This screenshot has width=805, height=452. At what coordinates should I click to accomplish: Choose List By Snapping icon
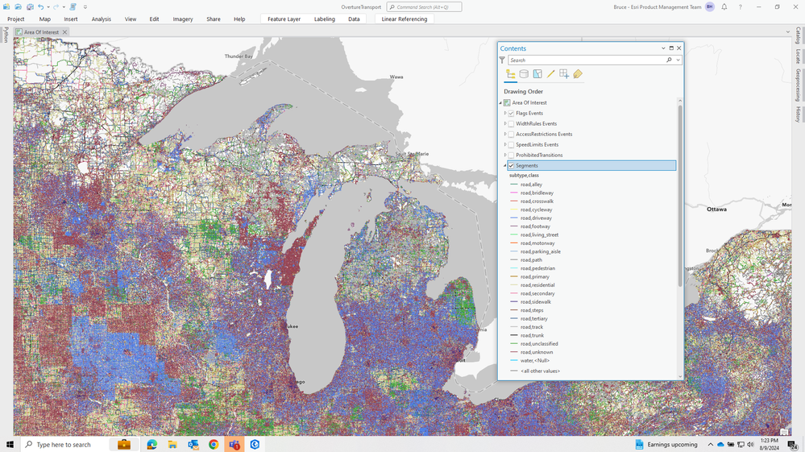(x=564, y=74)
